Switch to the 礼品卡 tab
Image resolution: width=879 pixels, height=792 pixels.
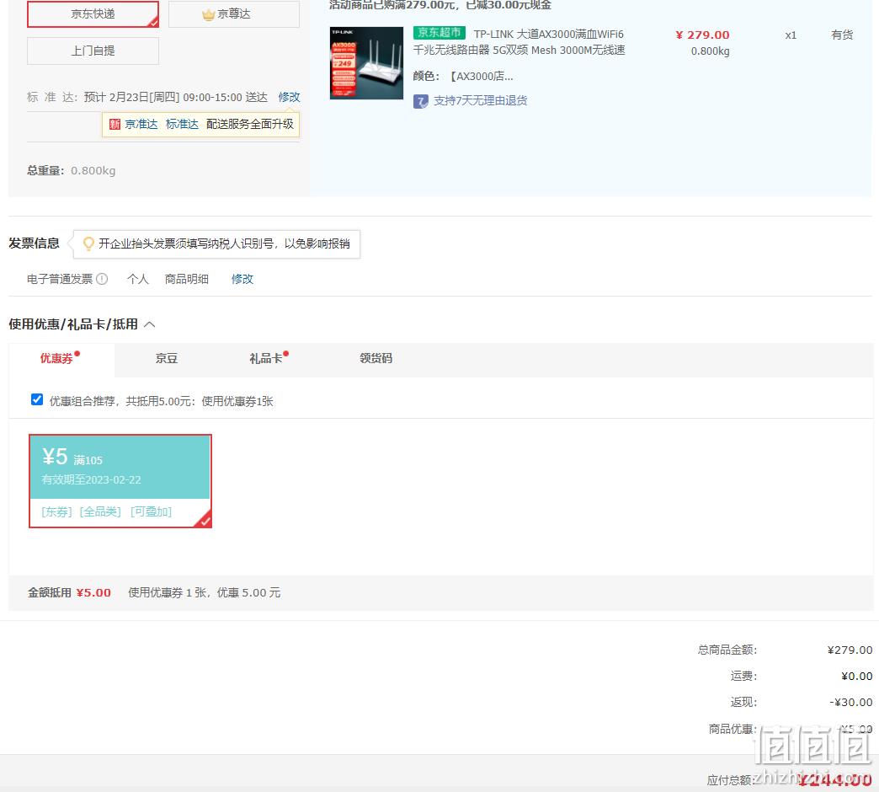coord(266,359)
